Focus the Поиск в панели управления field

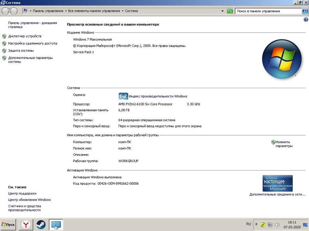click(x=268, y=11)
